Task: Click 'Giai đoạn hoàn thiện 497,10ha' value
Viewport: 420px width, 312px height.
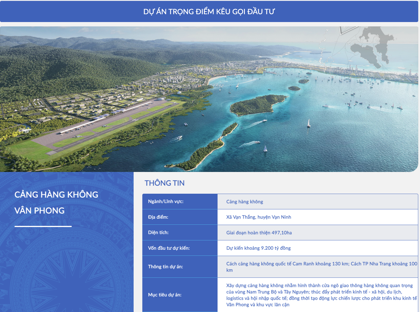Action: pos(259,233)
